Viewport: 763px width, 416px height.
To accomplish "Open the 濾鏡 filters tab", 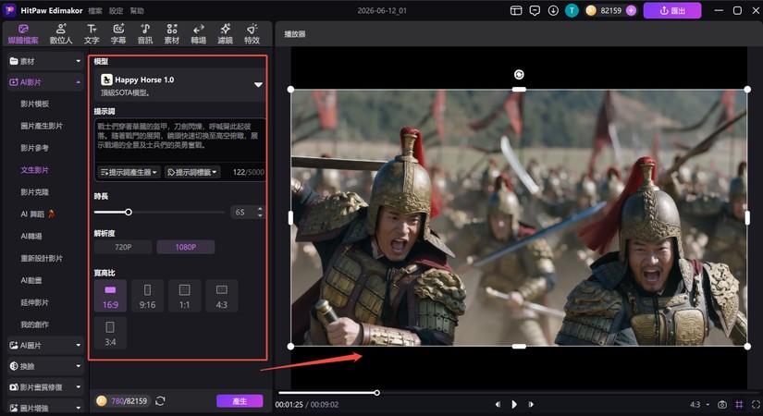I will [225, 34].
